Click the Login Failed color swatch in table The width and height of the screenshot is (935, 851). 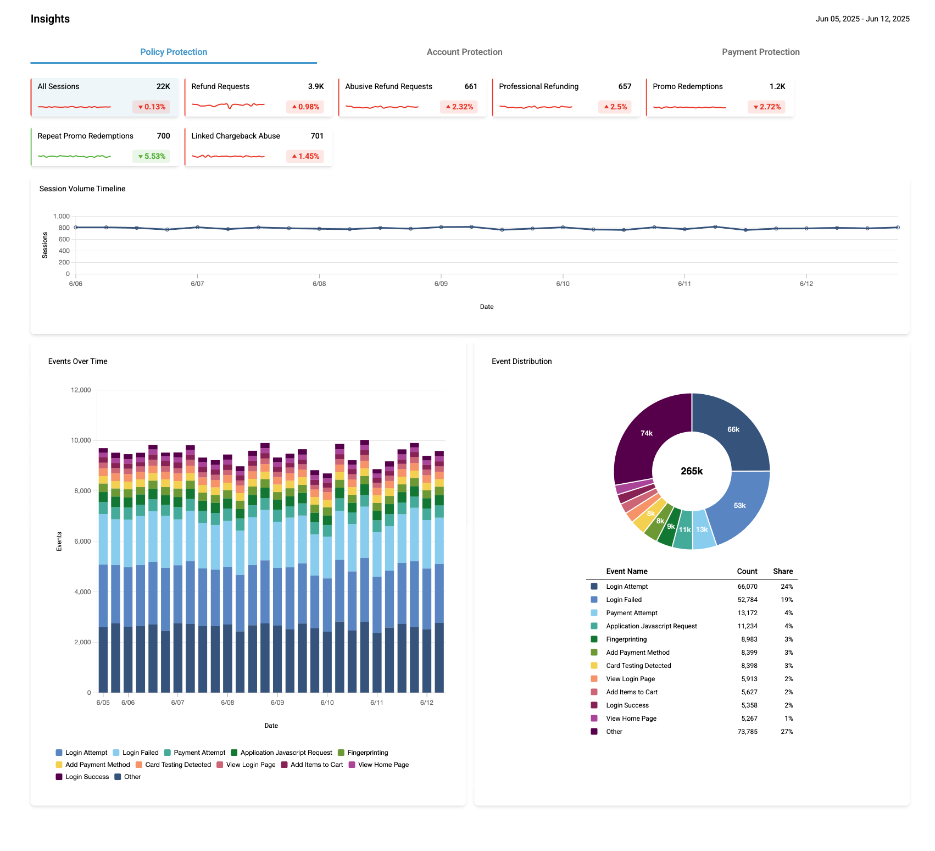[x=594, y=600]
